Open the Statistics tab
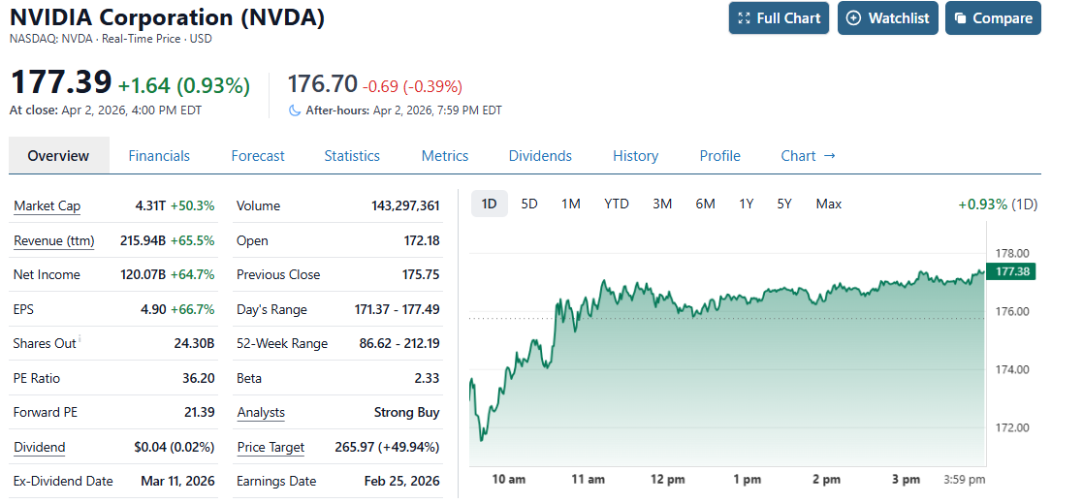The height and width of the screenshot is (504, 1083). pyautogui.click(x=352, y=156)
